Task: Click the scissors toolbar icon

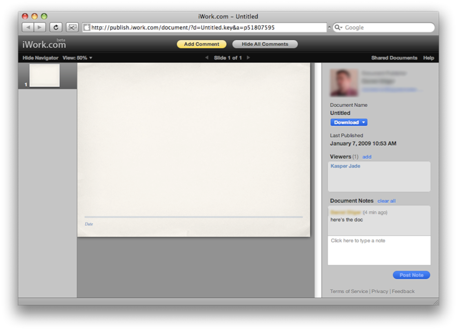Action: coord(72,27)
